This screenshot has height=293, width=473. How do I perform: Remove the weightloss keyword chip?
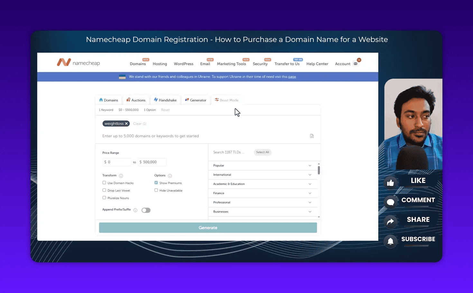[126, 123]
